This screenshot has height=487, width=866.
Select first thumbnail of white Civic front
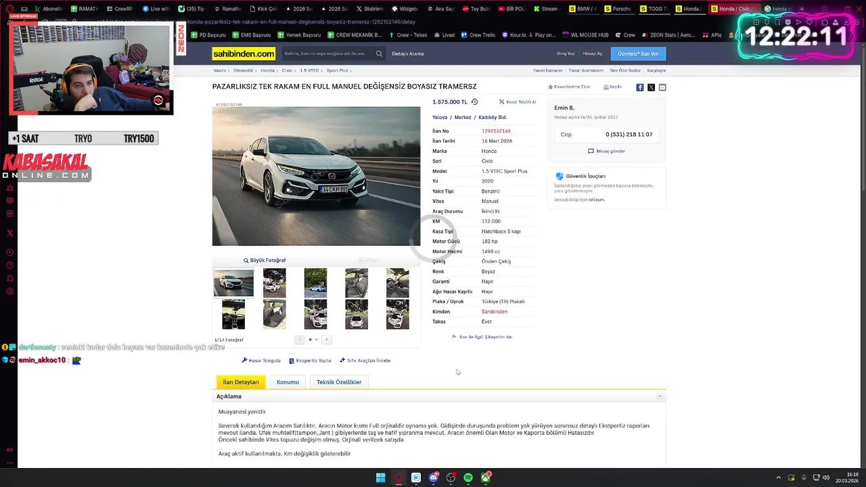tap(233, 283)
